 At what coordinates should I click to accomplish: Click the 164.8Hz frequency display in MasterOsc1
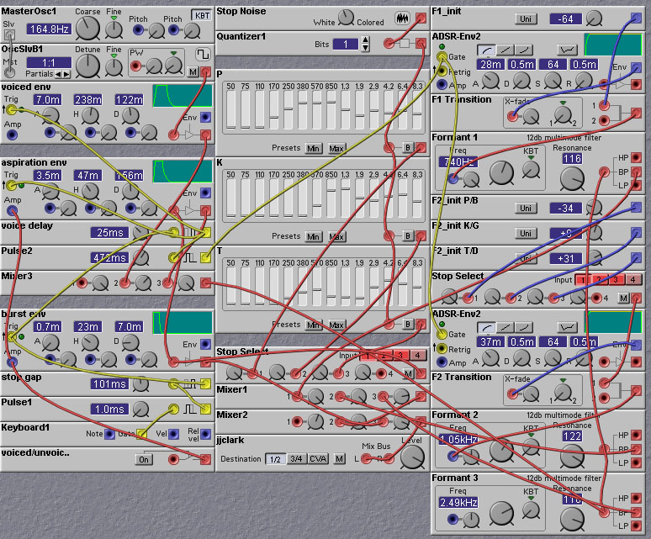[x=50, y=29]
